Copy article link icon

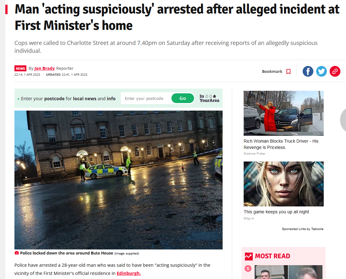[335, 71]
